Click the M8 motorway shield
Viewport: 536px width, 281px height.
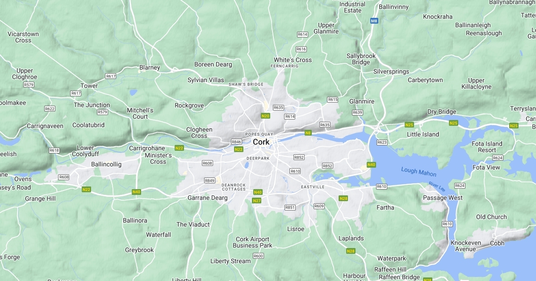[374, 21]
